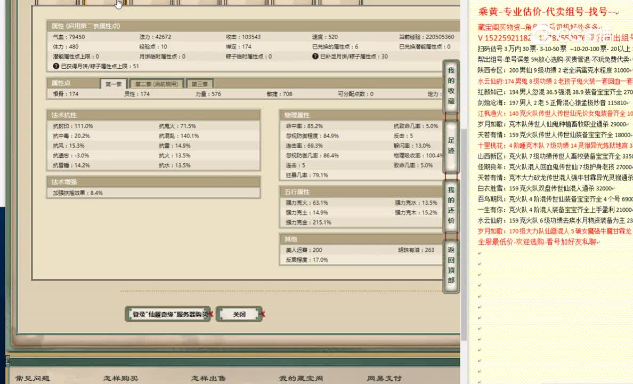Screen dimensions: 633x384
Task: Select the 加强扶摇效果:8.4% entry
Action: point(77,193)
